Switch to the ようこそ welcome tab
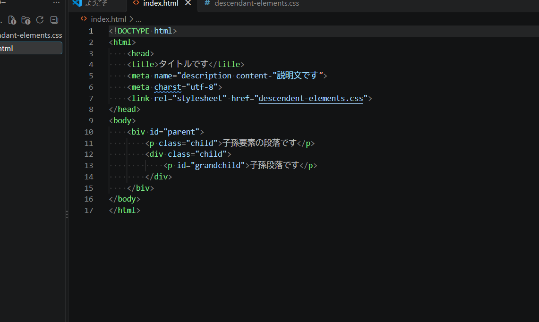Viewport: 539px width, 322px height. (98, 3)
